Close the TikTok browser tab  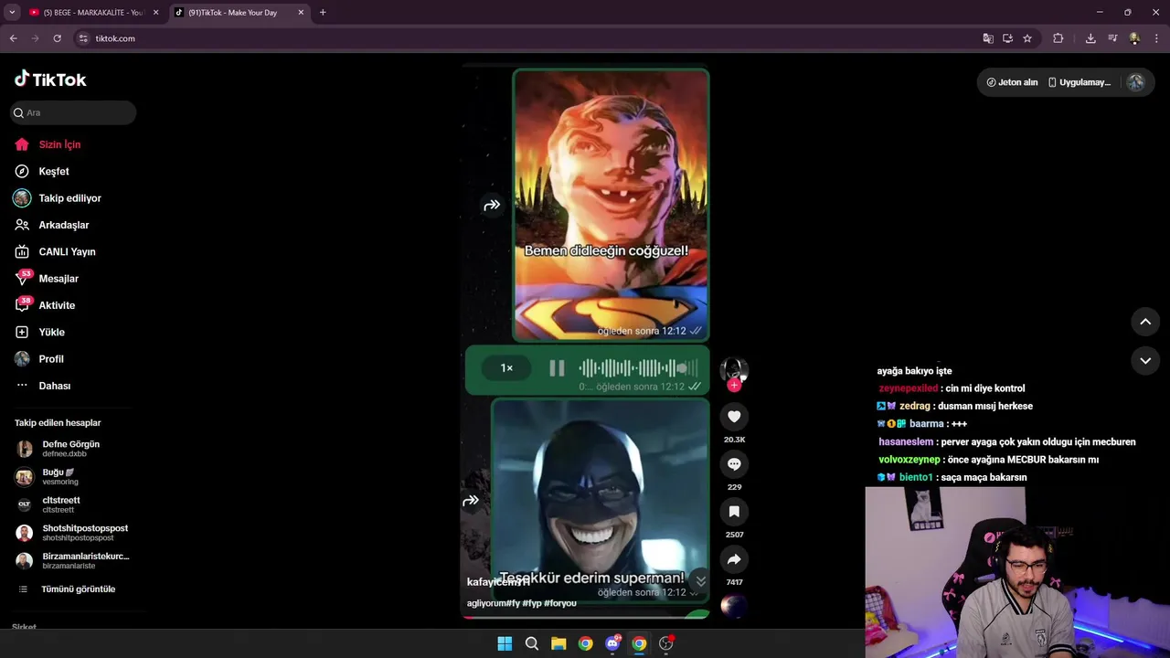301,13
